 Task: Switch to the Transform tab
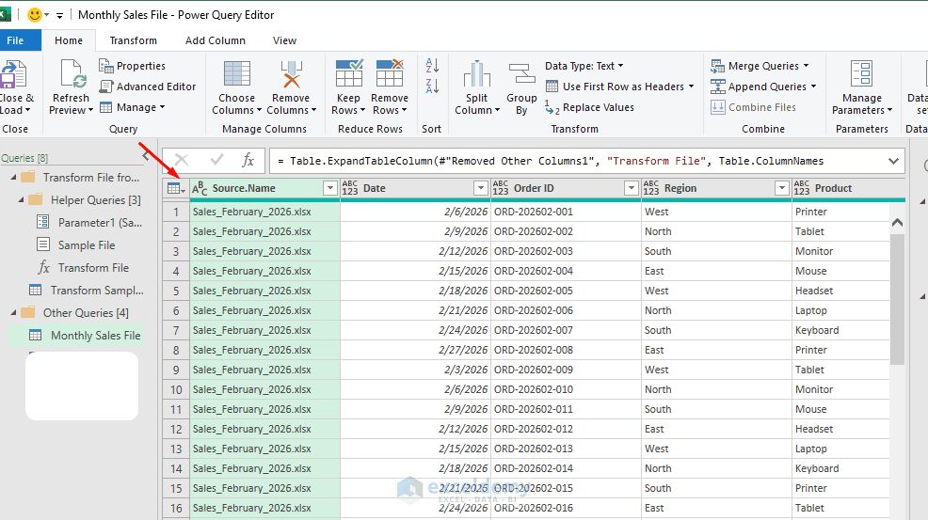tap(133, 40)
